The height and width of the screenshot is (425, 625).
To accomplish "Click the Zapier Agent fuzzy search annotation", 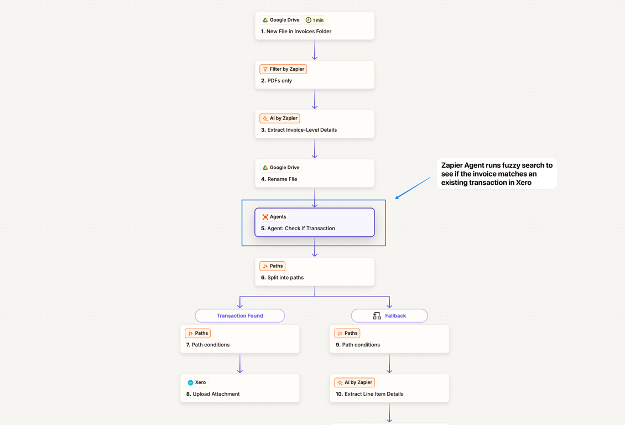I will tap(497, 174).
